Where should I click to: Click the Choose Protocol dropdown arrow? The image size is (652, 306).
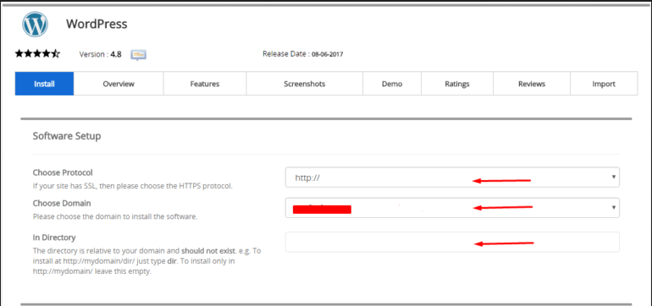613,177
